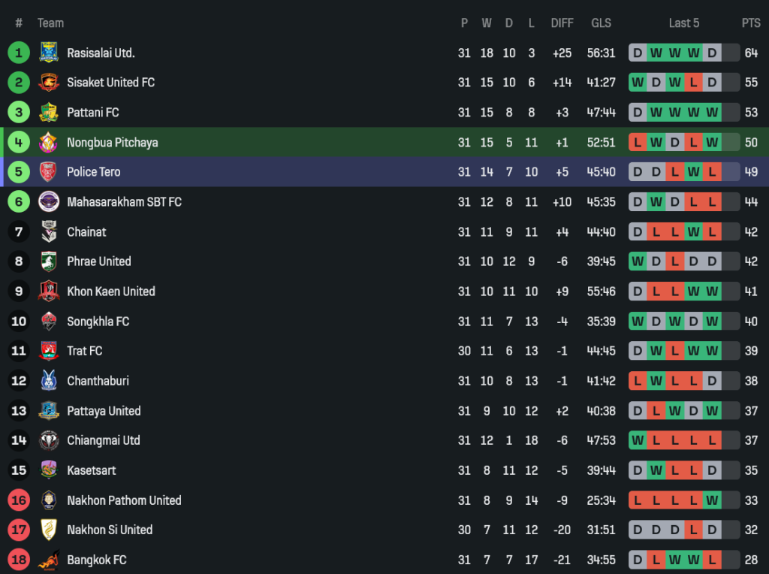This screenshot has height=574, width=769.
Task: Sort table by PTS column header
Action: [751, 23]
